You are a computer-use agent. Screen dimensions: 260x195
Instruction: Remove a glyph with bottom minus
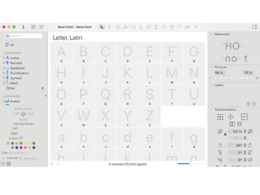pyautogui.click(x=58, y=164)
